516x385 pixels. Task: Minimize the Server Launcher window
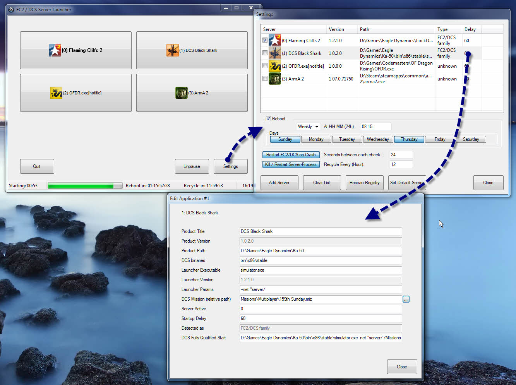(x=226, y=8)
